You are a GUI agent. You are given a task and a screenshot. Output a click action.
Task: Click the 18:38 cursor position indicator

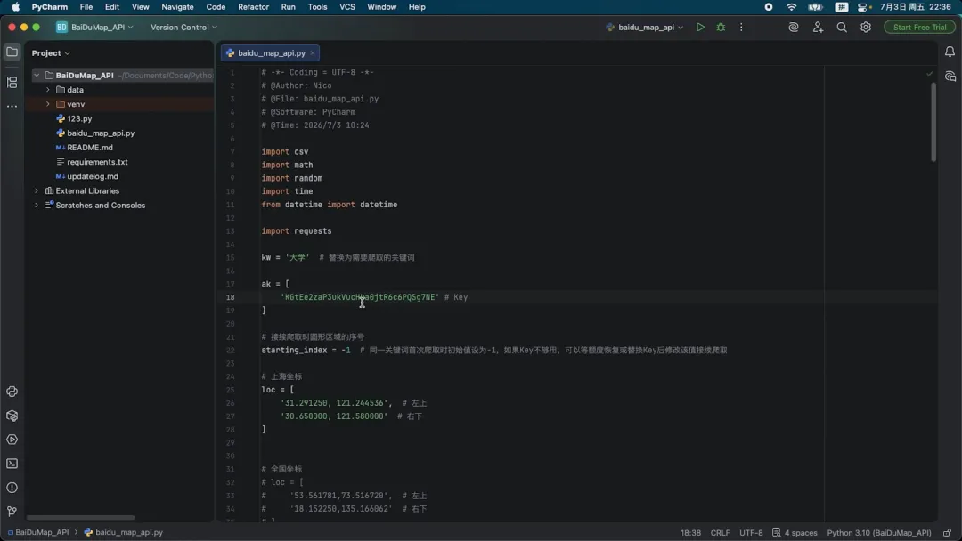point(690,532)
